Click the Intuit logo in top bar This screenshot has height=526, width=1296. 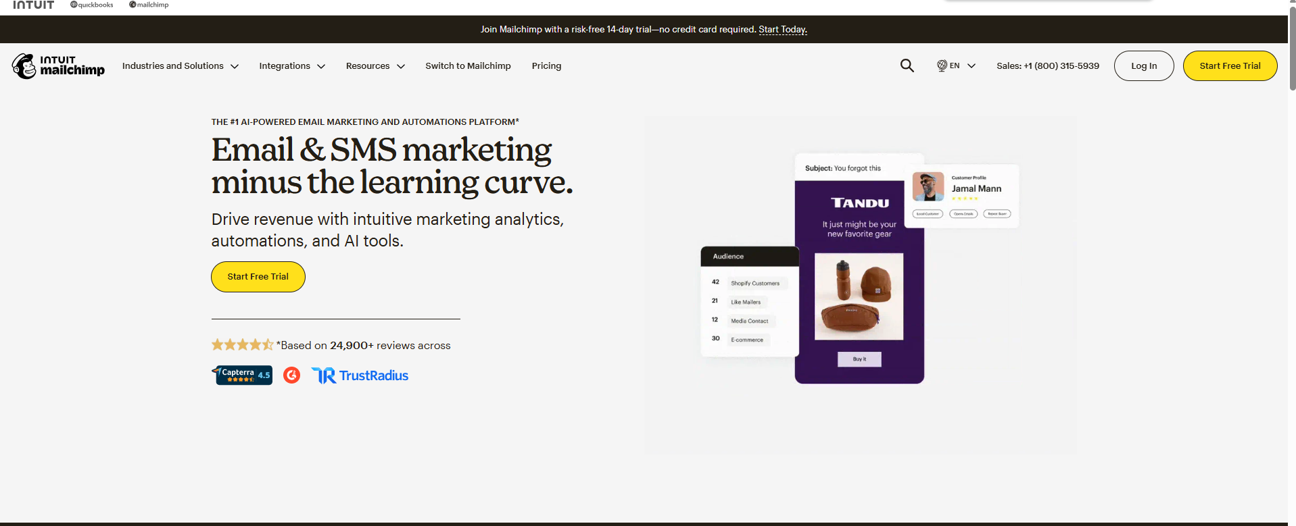point(33,5)
